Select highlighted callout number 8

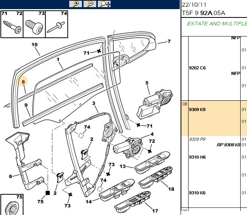click(23, 82)
